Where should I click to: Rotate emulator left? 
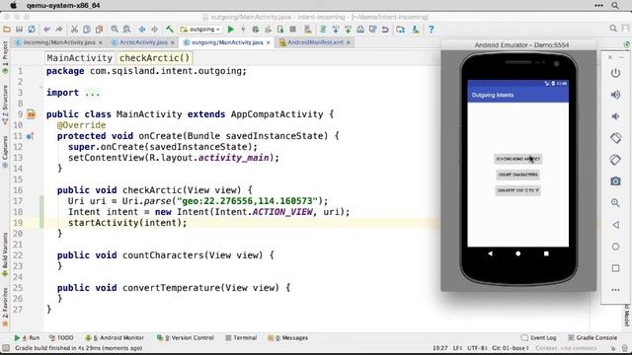[x=615, y=138]
